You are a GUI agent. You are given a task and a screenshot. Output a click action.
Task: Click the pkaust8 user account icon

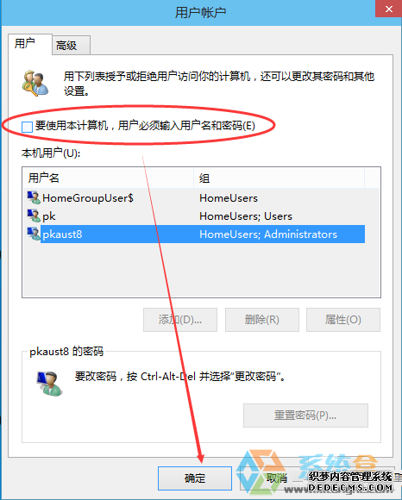[34, 234]
